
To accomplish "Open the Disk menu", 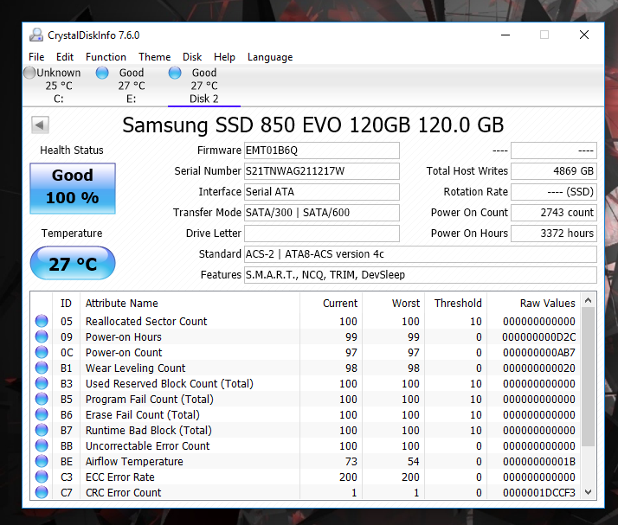I will coord(192,57).
